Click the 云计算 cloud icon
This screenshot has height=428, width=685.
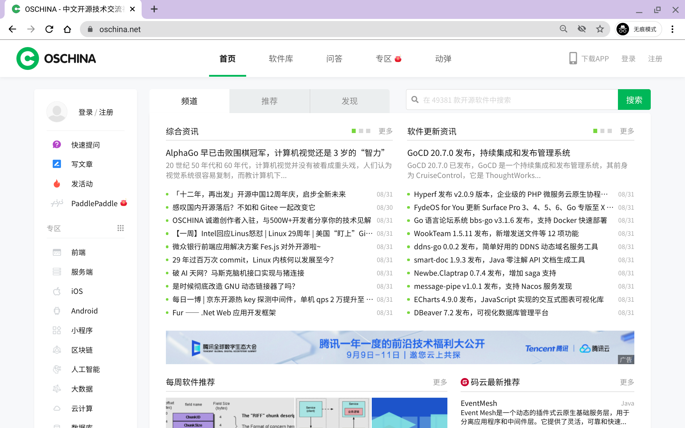57,408
